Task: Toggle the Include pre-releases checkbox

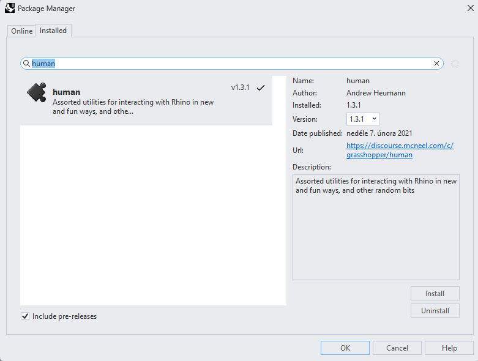Action: click(x=25, y=316)
